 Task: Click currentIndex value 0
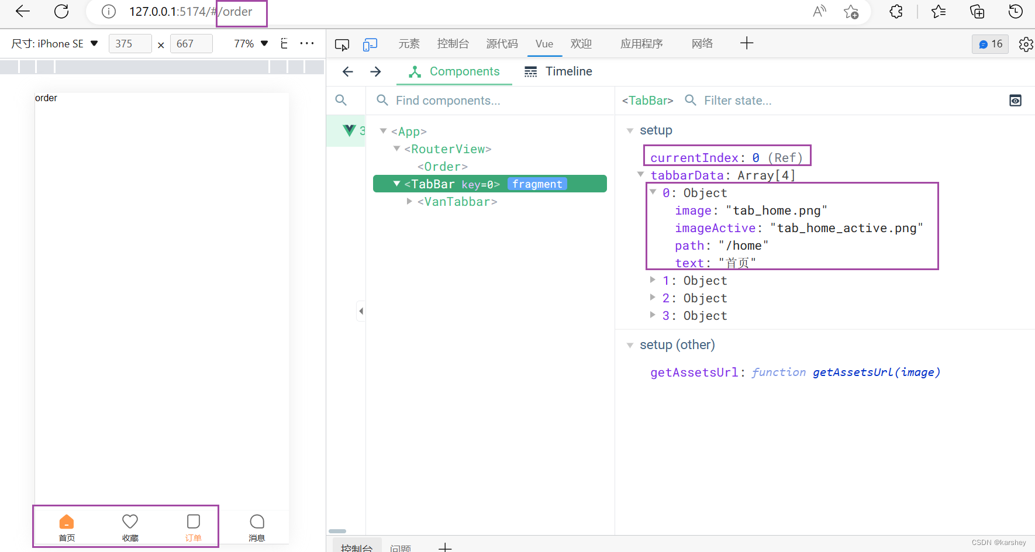pos(755,158)
